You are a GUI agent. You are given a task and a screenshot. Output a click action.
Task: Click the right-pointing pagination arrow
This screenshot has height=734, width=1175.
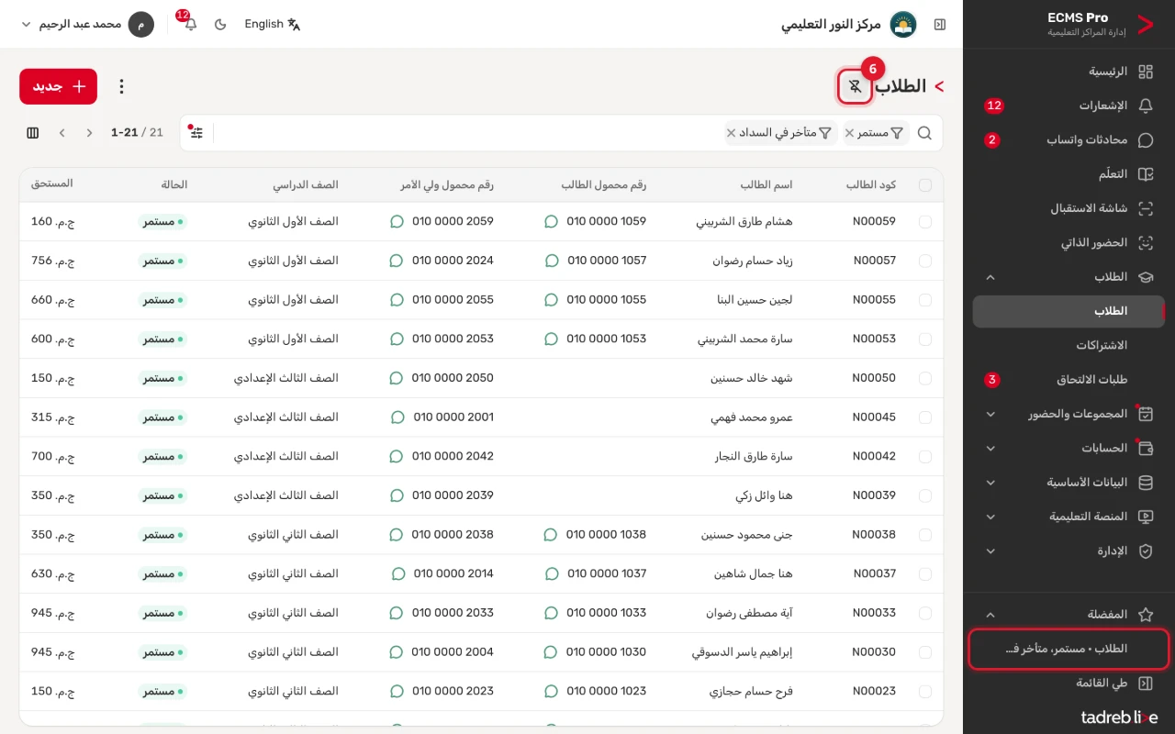[89, 133]
